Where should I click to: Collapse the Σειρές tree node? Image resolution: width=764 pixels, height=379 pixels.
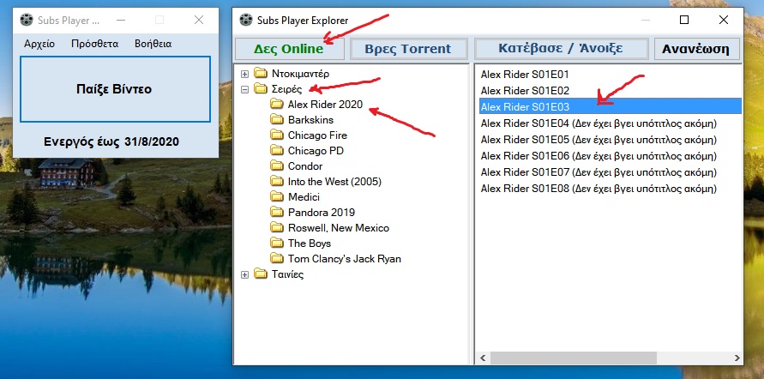click(245, 89)
